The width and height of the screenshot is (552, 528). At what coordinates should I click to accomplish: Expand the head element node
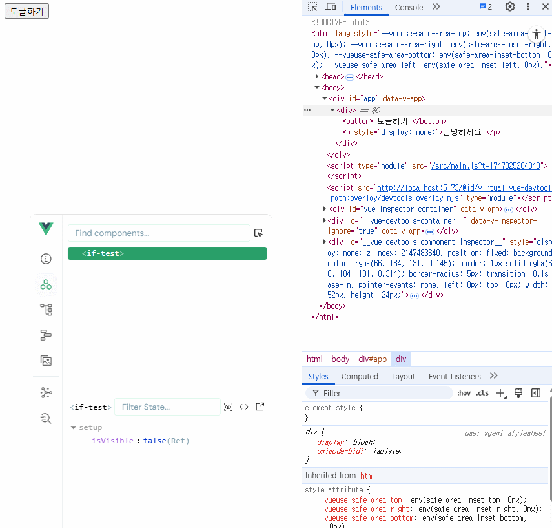(x=317, y=76)
